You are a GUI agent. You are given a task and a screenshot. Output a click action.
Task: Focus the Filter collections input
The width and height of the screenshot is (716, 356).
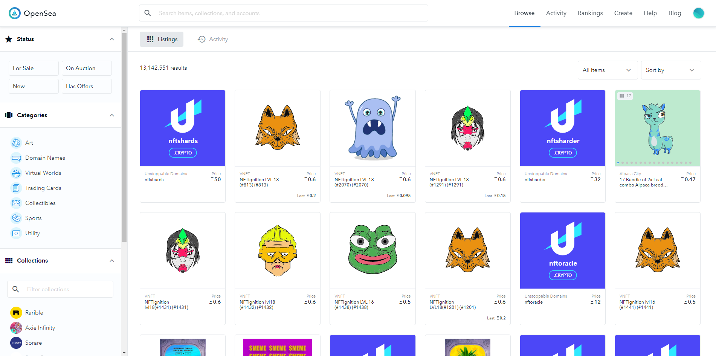60,289
